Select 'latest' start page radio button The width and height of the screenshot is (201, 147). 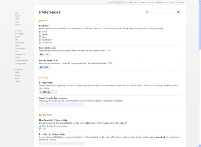pyautogui.click(x=40, y=37)
